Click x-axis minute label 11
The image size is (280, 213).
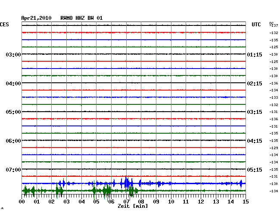186,201
